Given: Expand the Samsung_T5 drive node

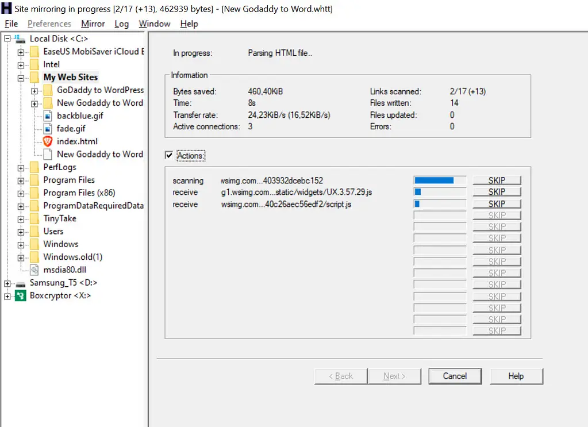Looking at the screenshot, I should click(x=7, y=283).
